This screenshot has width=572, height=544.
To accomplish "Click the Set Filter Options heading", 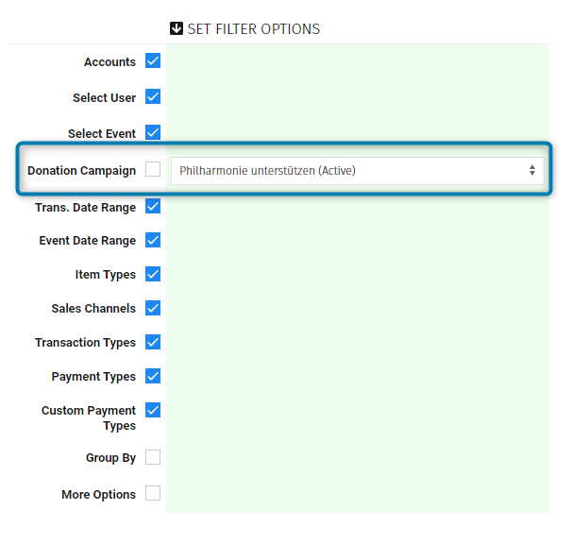I will [x=253, y=29].
